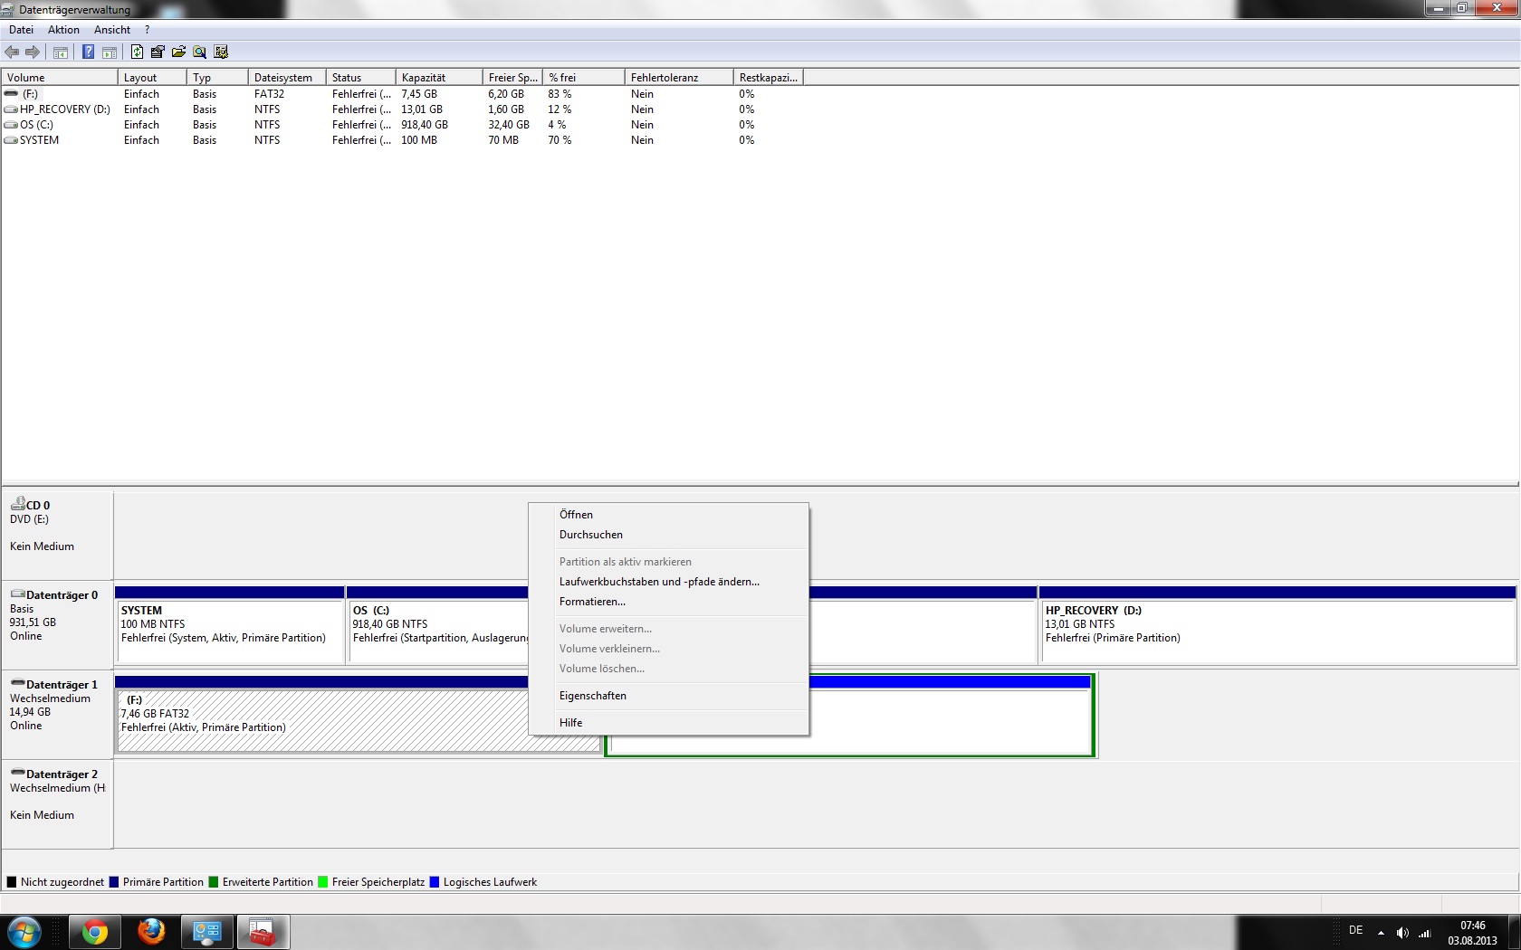Show hidden tray icons arrow
The height and width of the screenshot is (950, 1521).
coord(1381,933)
